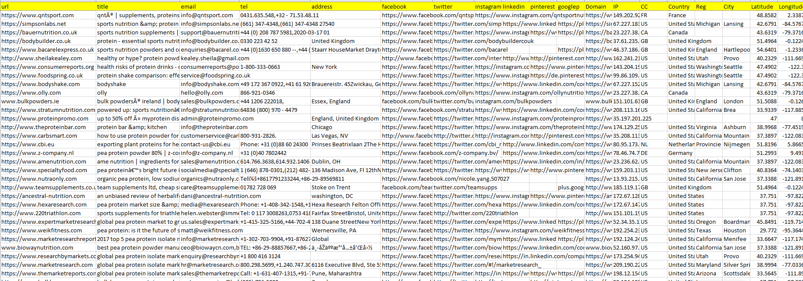Click the kealey.sheila@gmail.com email cell
Viewport: 803px width, 281px height.
[209, 58]
